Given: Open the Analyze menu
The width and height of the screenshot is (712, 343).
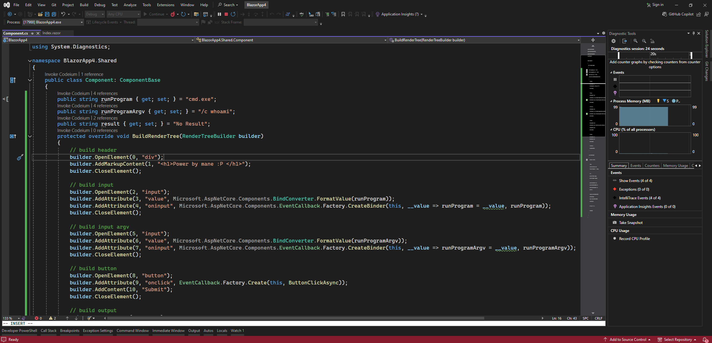Looking at the screenshot, I should (x=130, y=5).
